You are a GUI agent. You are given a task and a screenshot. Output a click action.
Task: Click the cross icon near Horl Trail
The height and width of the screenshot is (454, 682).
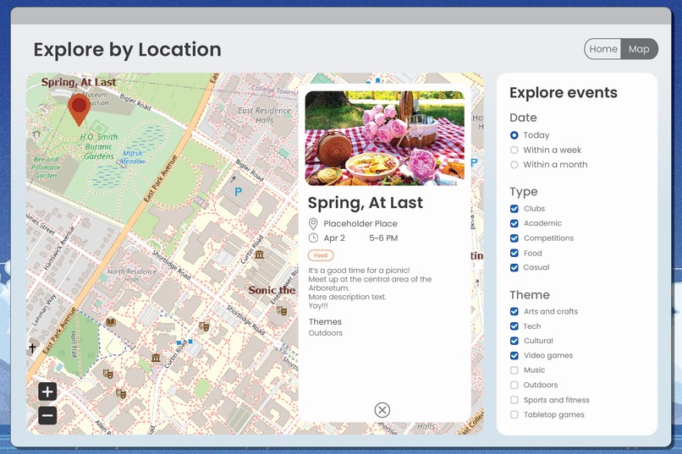pyautogui.click(x=33, y=347)
